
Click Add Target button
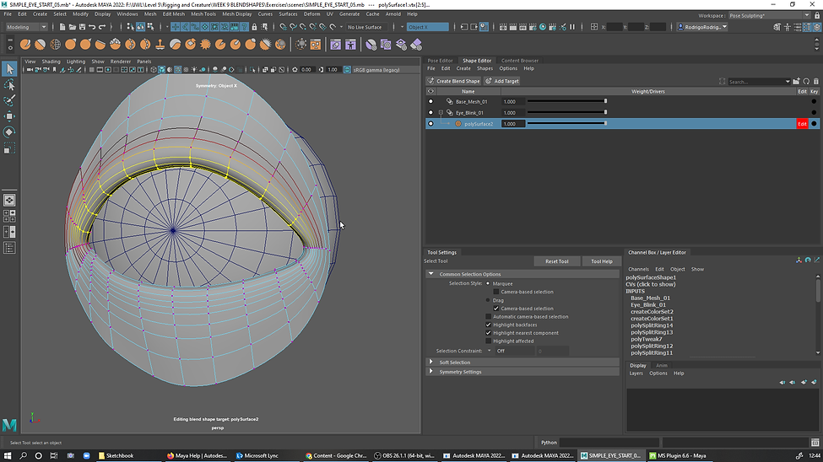point(501,81)
